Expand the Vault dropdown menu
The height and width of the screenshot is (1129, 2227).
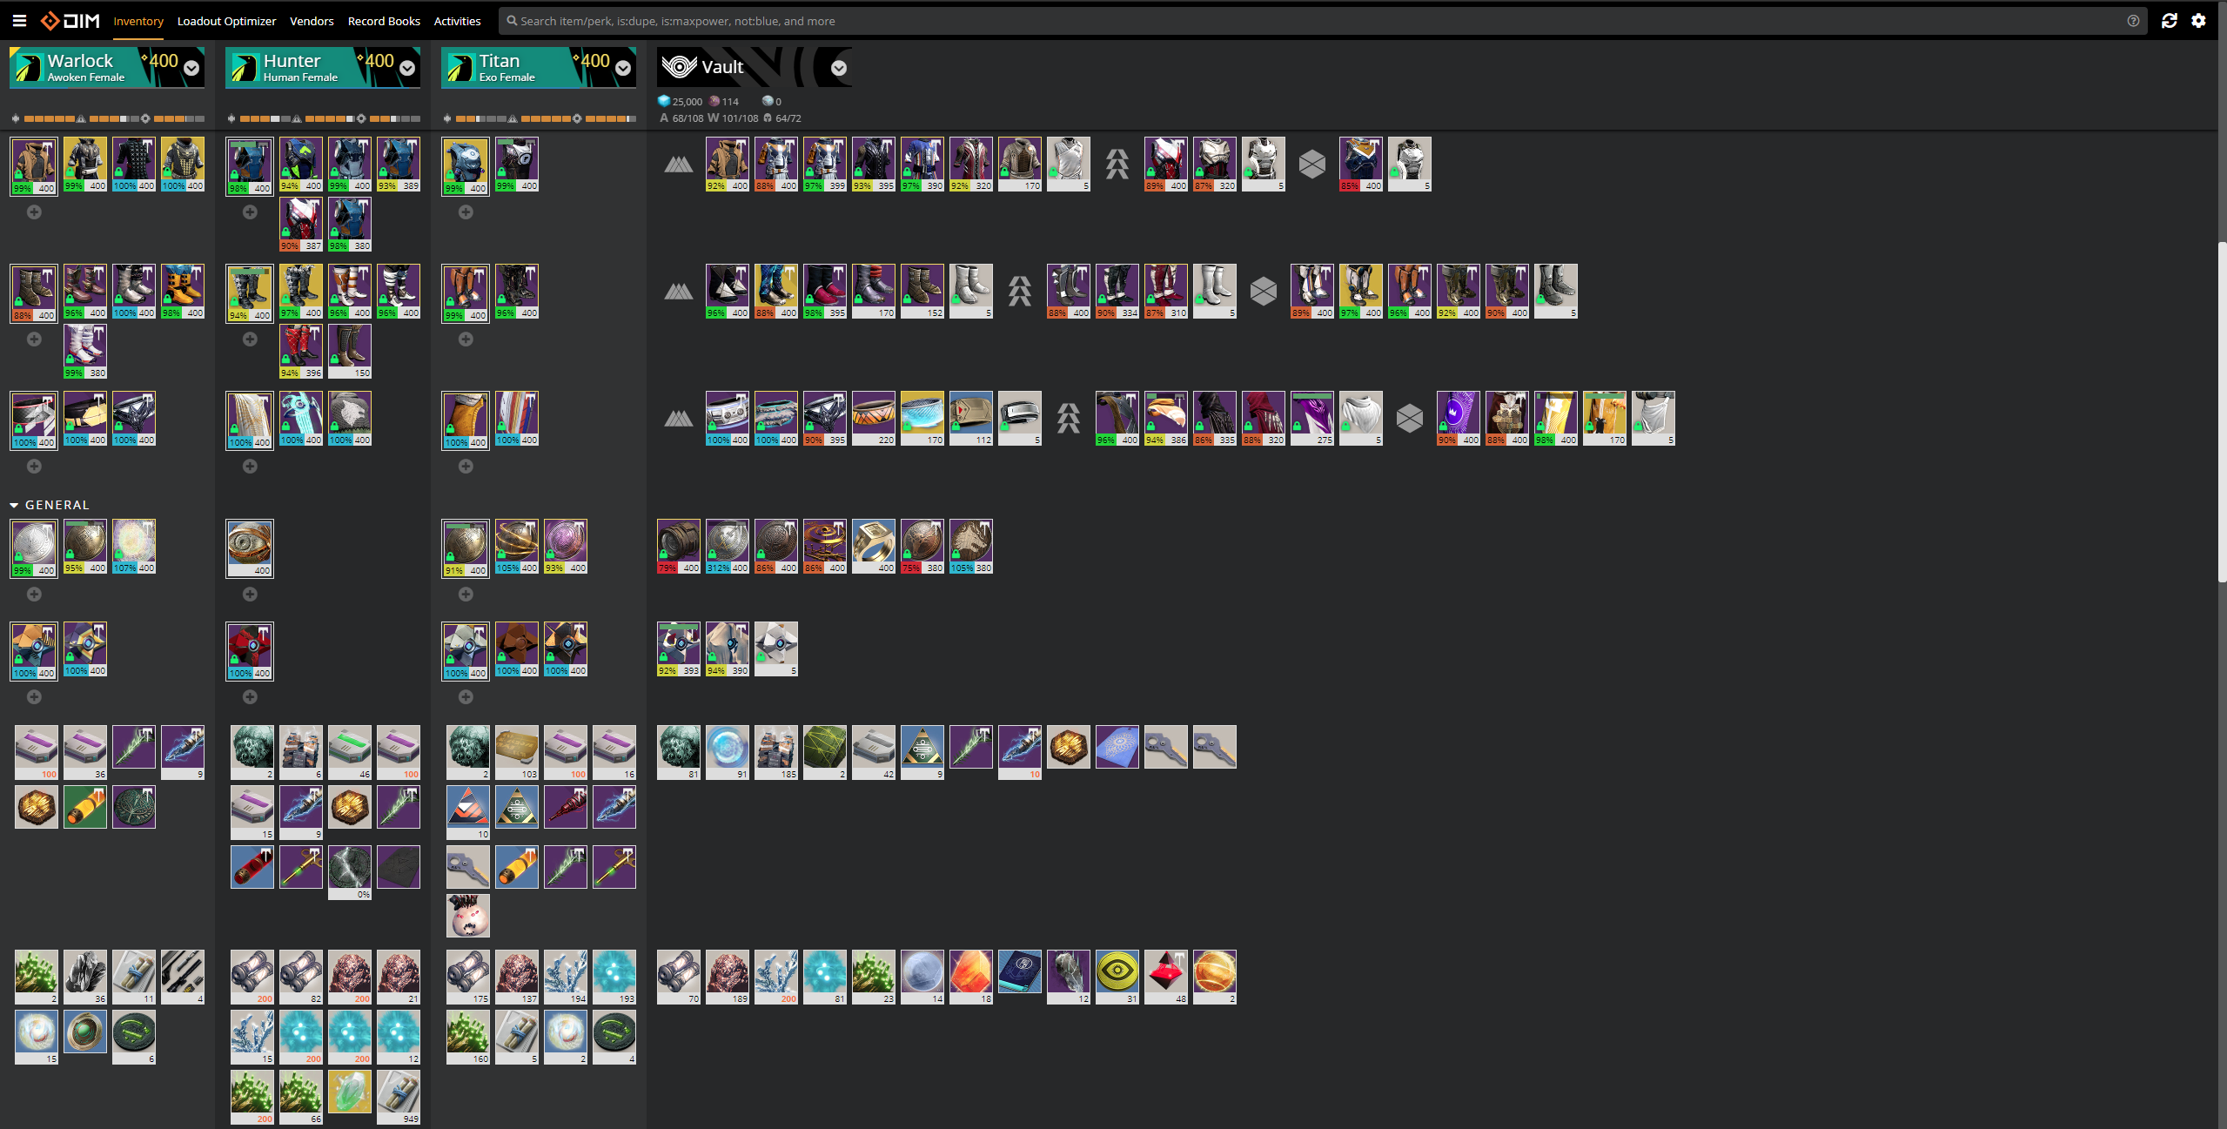(839, 68)
